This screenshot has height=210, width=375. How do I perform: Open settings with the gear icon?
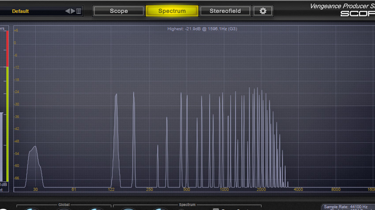263,11
